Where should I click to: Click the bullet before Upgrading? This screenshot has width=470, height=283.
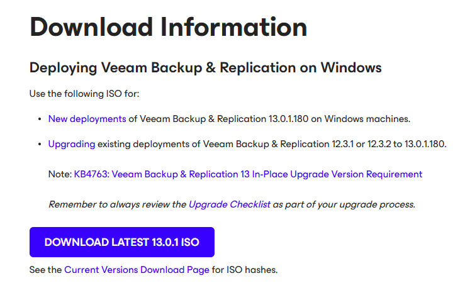pos(40,145)
